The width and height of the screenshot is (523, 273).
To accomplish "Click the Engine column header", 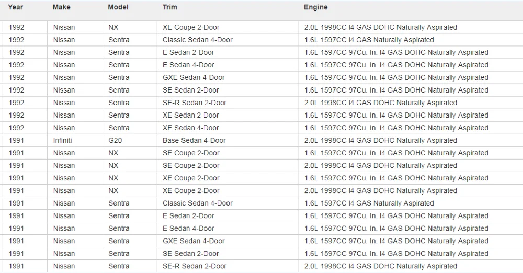I will pos(316,7).
